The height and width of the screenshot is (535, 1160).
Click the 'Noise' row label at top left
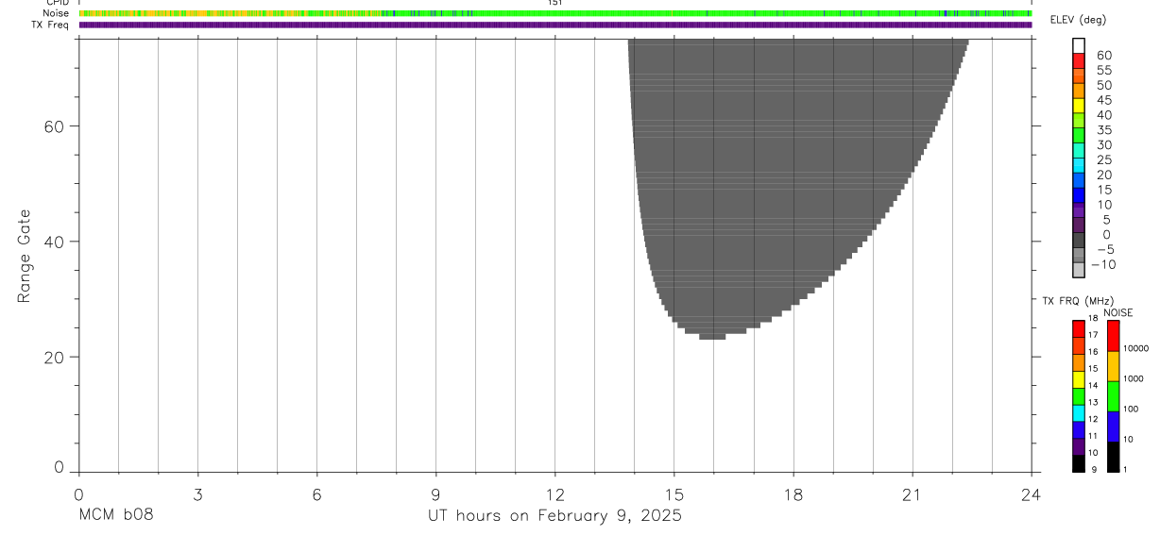57,13
